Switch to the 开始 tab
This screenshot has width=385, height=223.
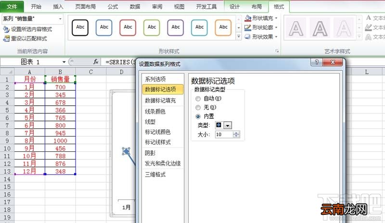coord(36,7)
